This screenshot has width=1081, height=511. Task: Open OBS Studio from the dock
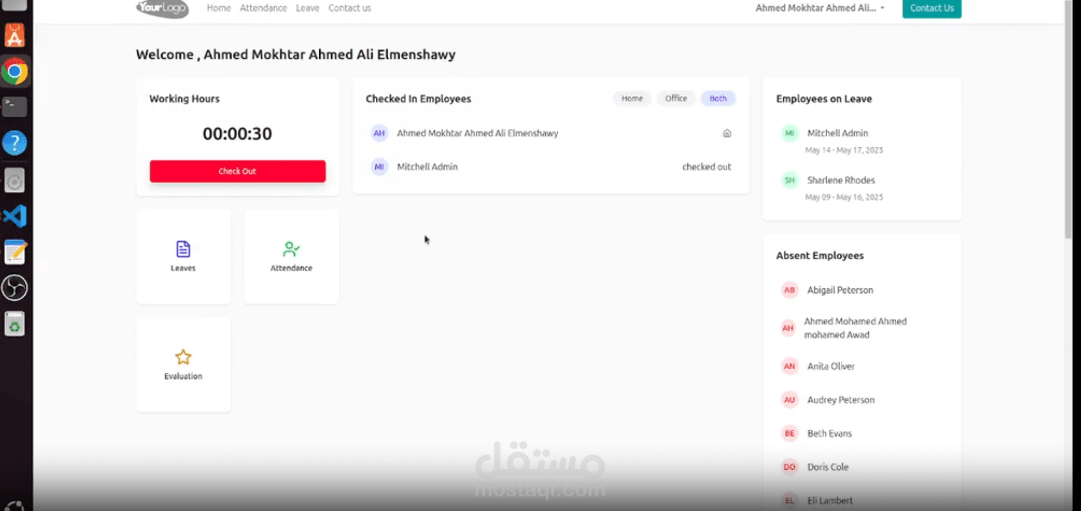[x=15, y=288]
